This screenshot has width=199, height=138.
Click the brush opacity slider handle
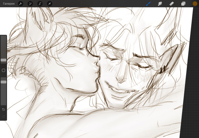pyautogui.click(x=3, y=82)
